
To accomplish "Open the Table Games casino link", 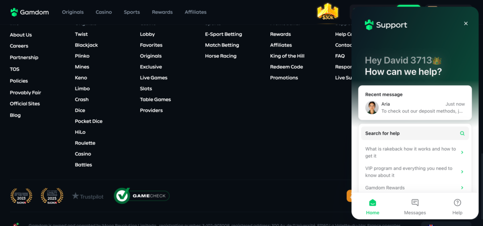I will [x=155, y=100].
